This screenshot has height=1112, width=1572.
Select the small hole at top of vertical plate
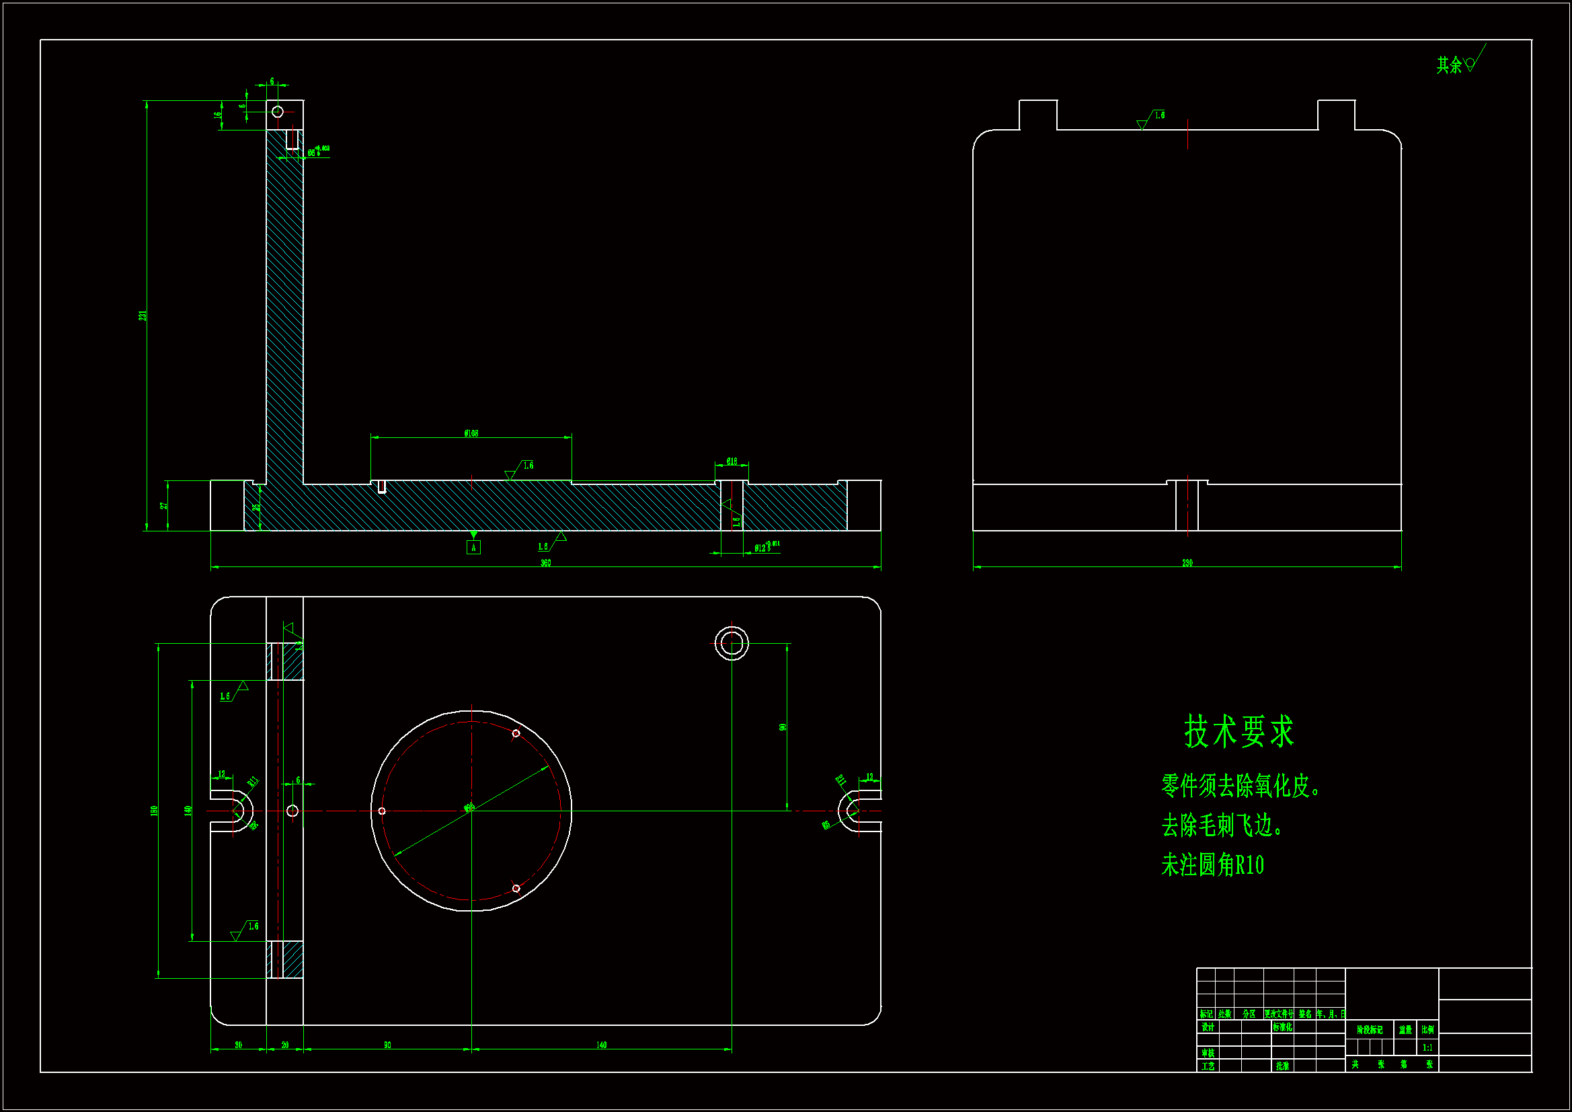coord(277,111)
